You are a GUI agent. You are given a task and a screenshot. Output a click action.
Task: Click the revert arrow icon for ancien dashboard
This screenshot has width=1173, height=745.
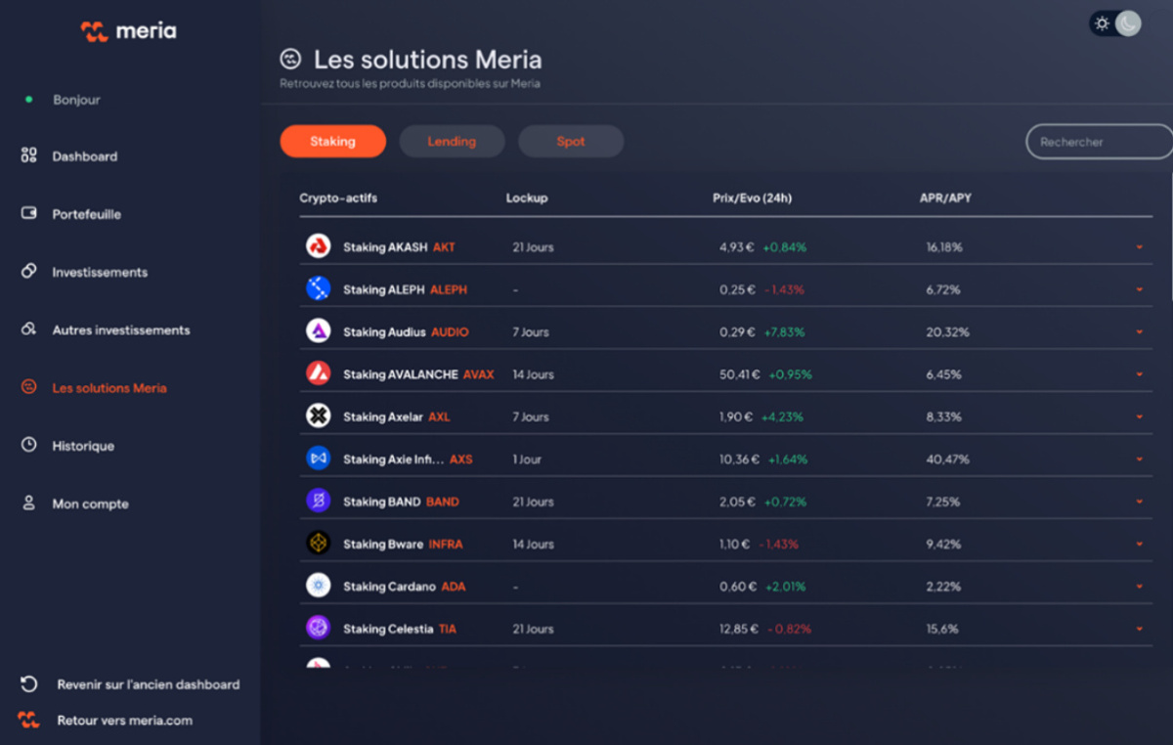point(29,684)
